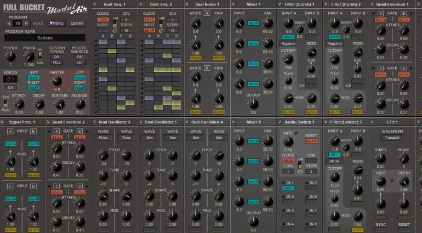Click the Program Name field showing Serious

tap(45, 38)
